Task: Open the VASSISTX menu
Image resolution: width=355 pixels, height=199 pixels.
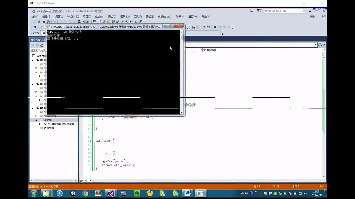Action: tap(73, 17)
